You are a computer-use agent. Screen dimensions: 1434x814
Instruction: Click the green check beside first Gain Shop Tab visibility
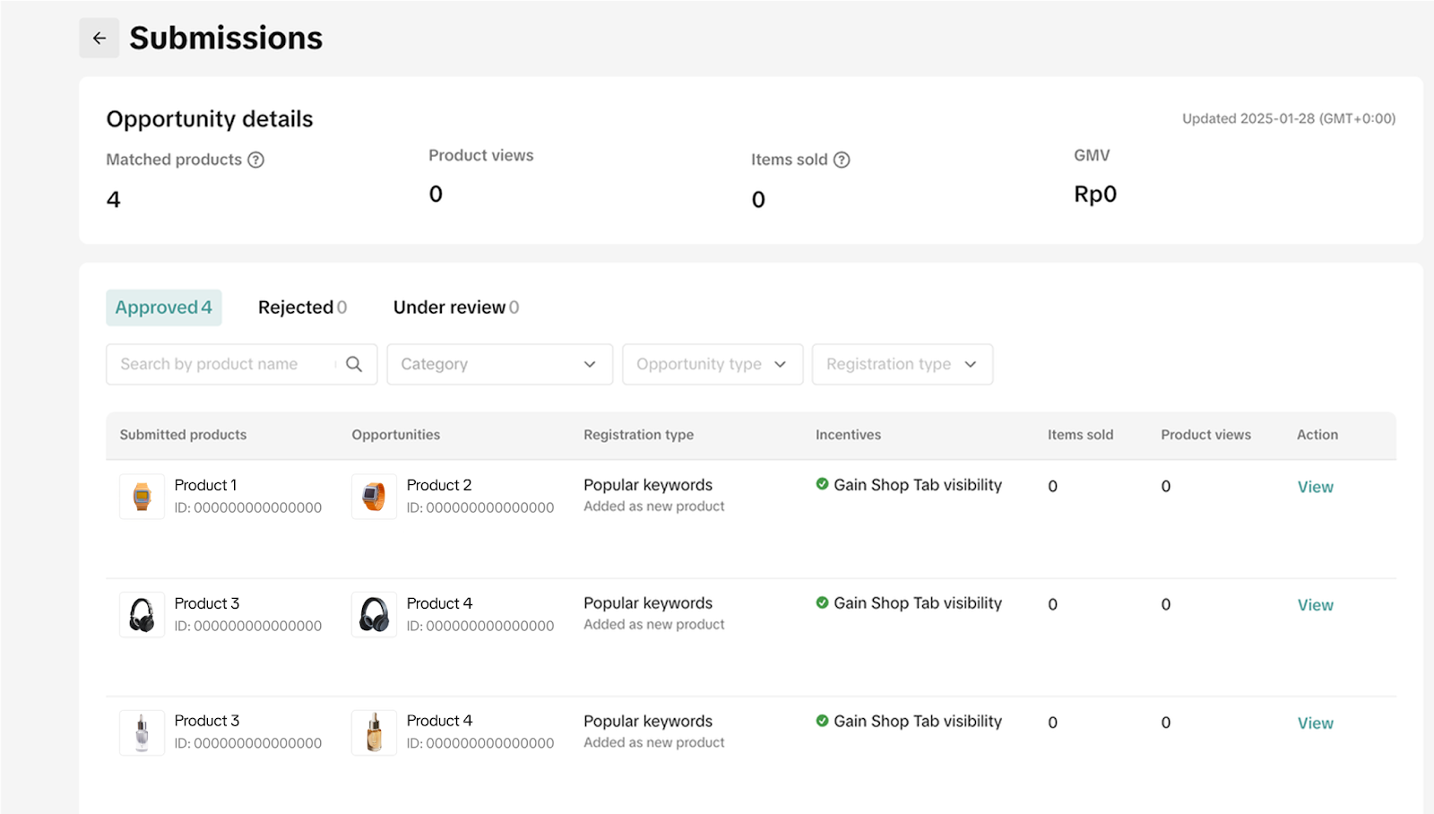pos(822,484)
